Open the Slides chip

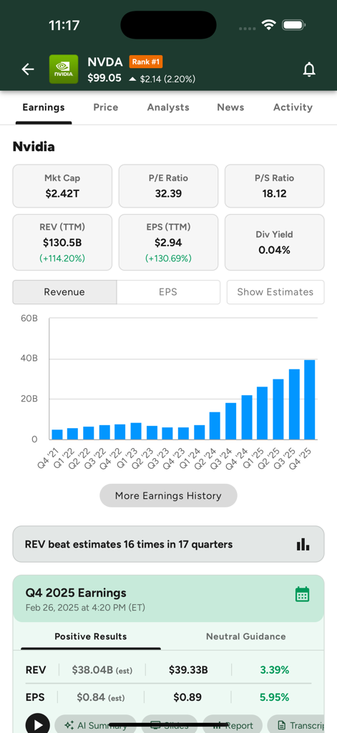coord(170,725)
